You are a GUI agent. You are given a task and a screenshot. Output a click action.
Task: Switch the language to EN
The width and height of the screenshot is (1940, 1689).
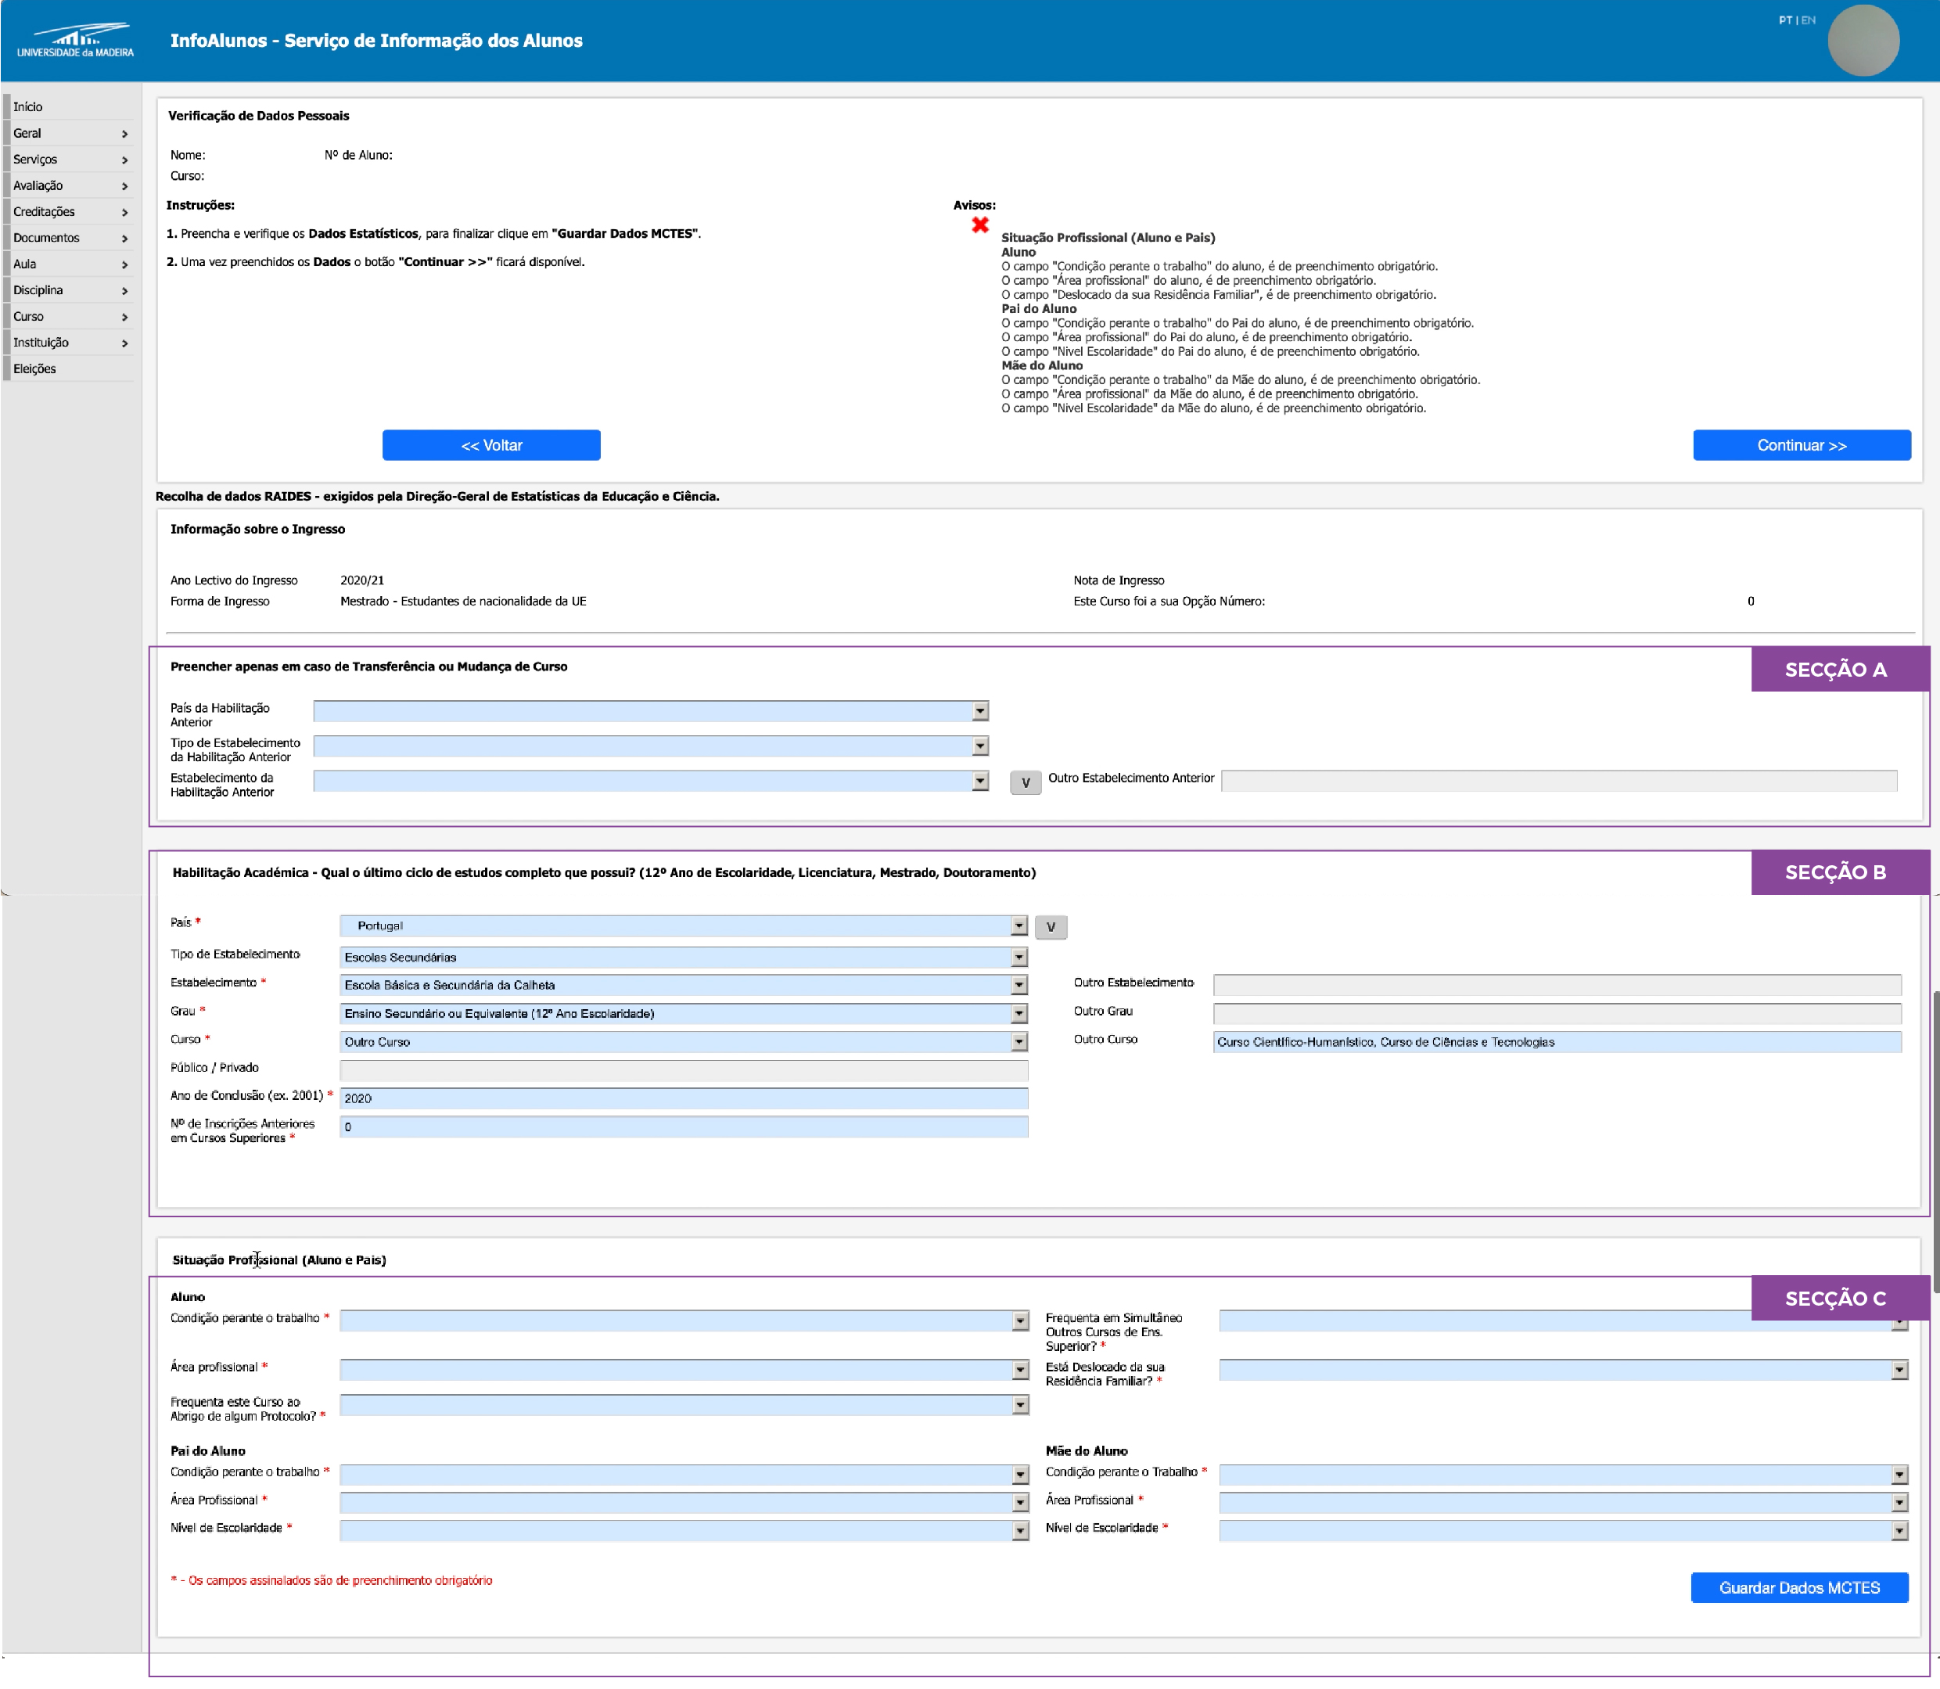point(1808,20)
